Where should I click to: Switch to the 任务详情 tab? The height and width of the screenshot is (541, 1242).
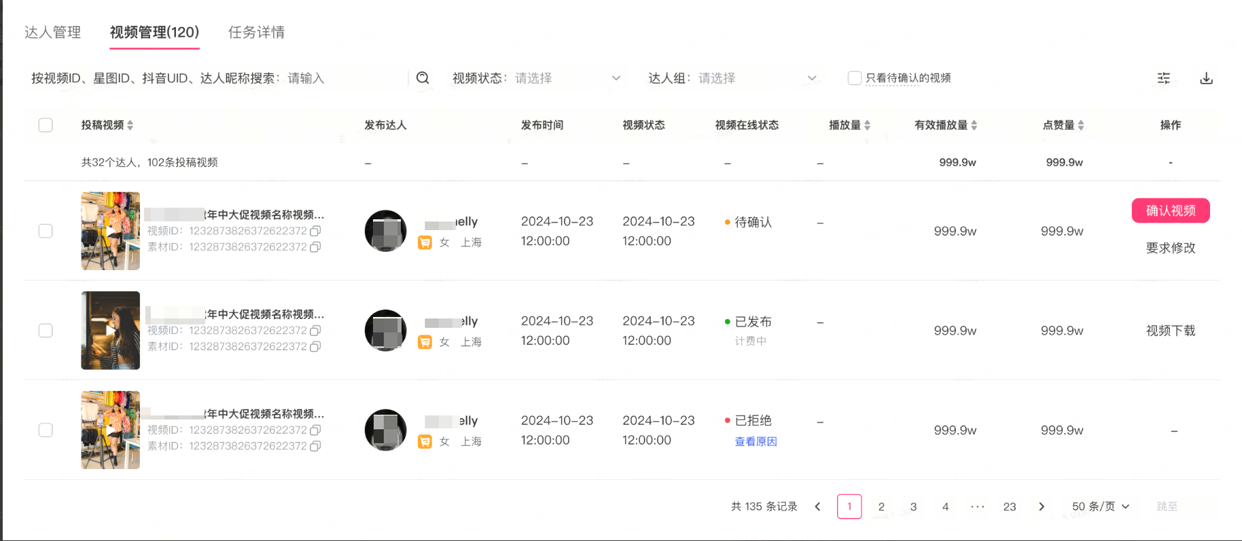(256, 32)
